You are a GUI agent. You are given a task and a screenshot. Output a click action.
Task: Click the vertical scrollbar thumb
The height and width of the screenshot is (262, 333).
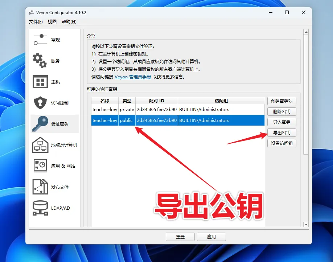(306, 94)
